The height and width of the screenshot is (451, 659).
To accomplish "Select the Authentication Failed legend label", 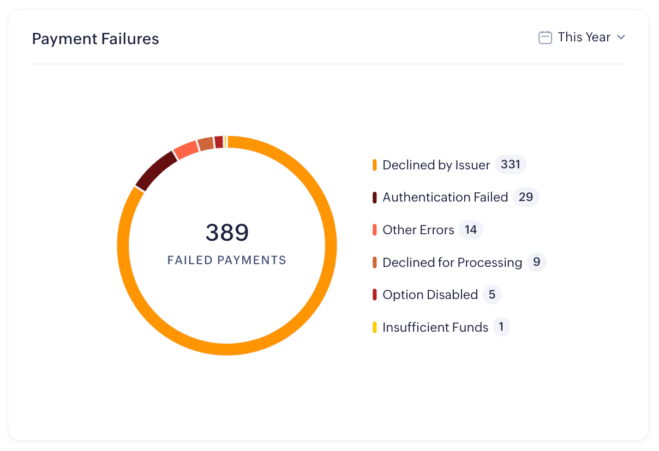I will tap(445, 197).
